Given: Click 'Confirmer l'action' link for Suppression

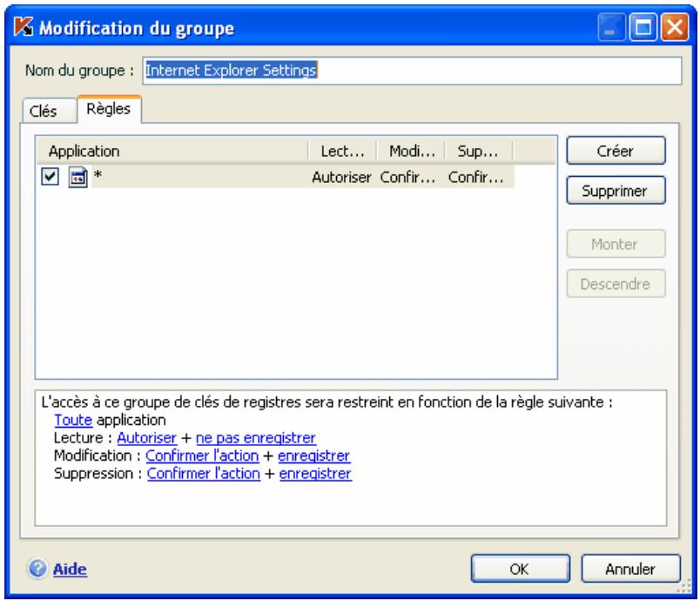Looking at the screenshot, I should (204, 473).
